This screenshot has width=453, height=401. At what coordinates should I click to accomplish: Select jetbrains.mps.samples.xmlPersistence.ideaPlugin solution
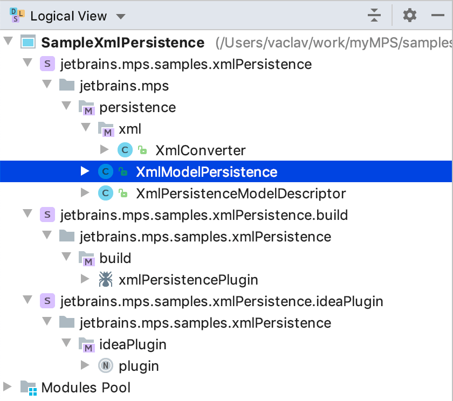tap(221, 301)
